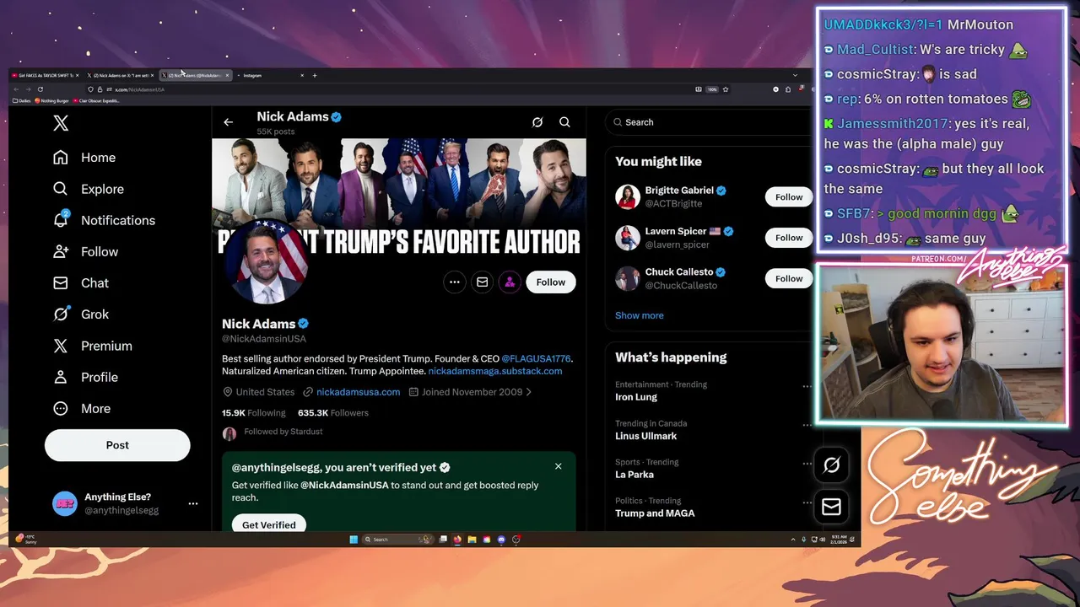Reload the page in the browser

click(x=40, y=89)
